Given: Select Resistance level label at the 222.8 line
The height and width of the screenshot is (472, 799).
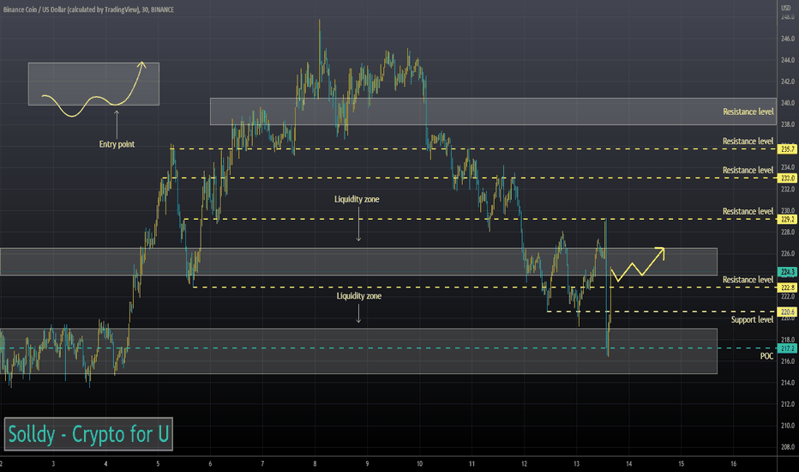Looking at the screenshot, I should click(x=748, y=280).
